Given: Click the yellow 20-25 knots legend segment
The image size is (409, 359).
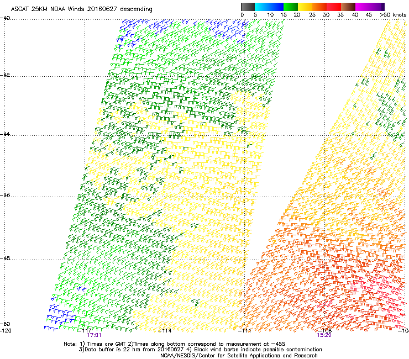Looking at the screenshot, I should click(x=305, y=7).
